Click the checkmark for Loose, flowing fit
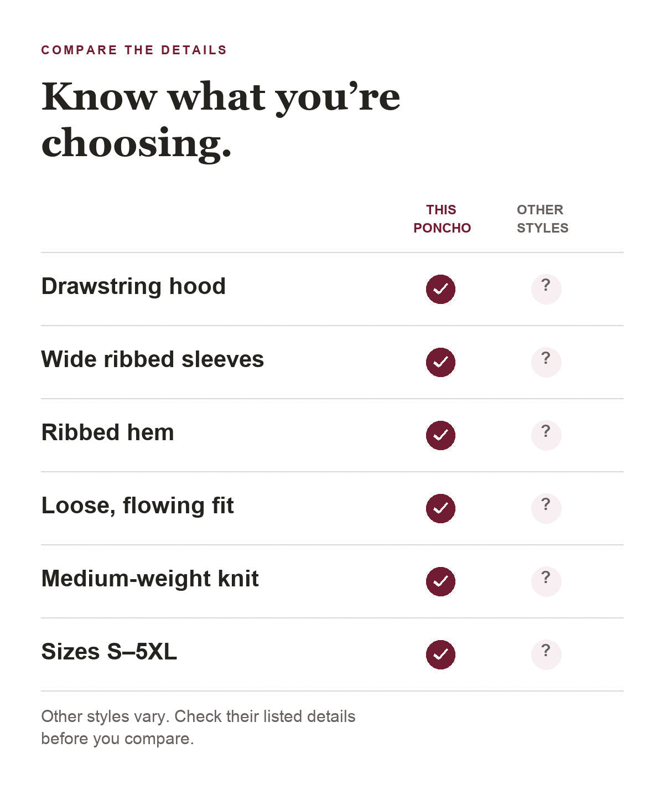The height and width of the screenshot is (794, 664). pyautogui.click(x=440, y=508)
